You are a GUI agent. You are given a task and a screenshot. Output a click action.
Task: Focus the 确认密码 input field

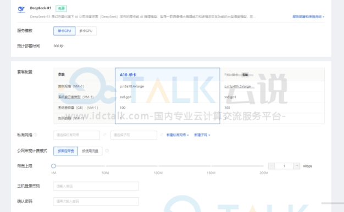(96, 201)
